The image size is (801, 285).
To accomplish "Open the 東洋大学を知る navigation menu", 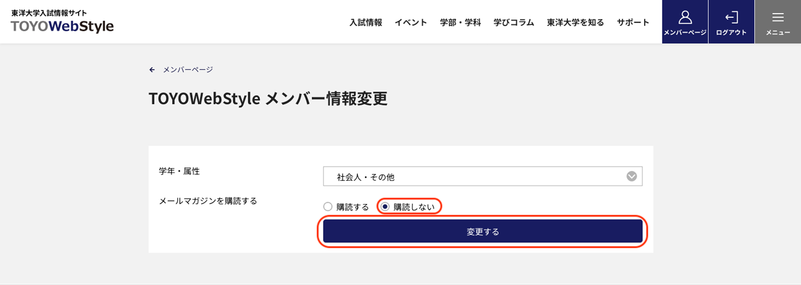I will tap(576, 22).
